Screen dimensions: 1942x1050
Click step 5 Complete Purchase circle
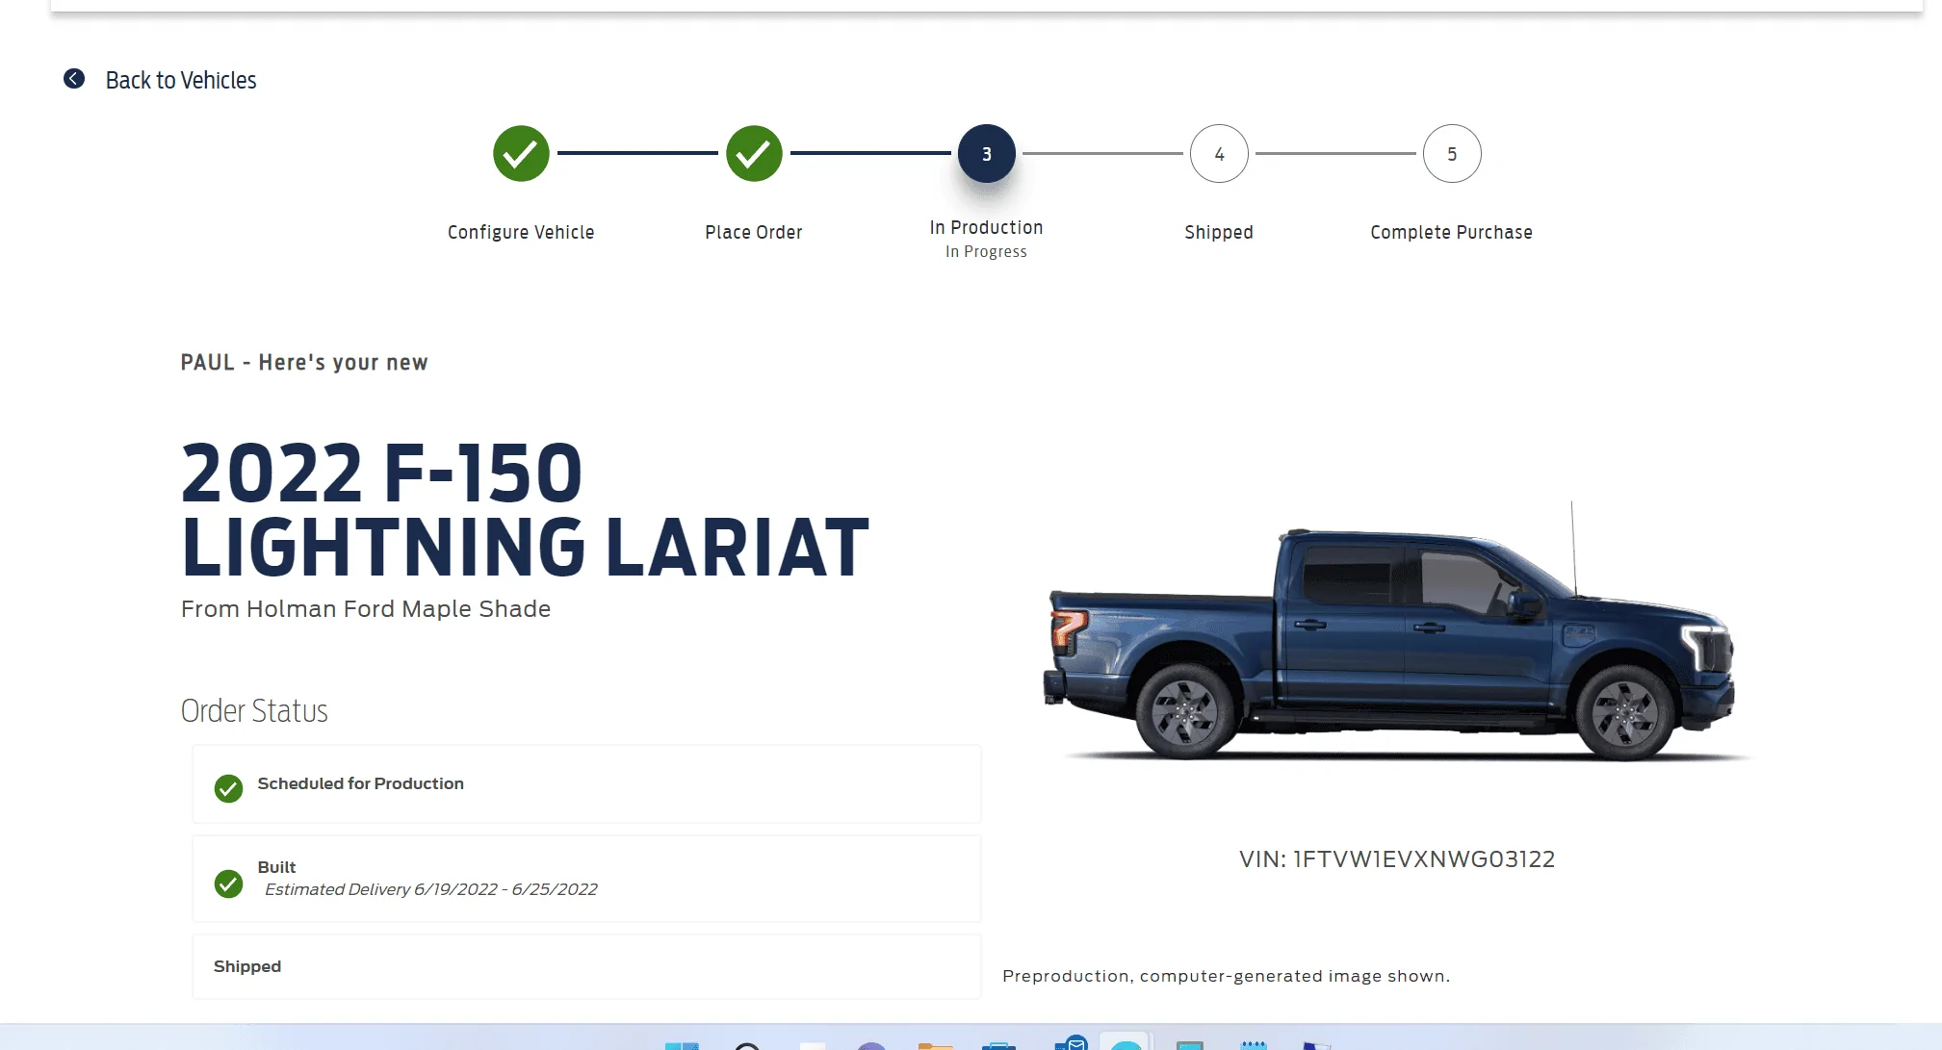1452,154
